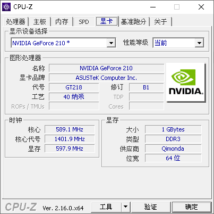Viewport: 214px width, 214px height.
Task: Click the CPU-Z brand logo at bottom
Action: pos(21,207)
